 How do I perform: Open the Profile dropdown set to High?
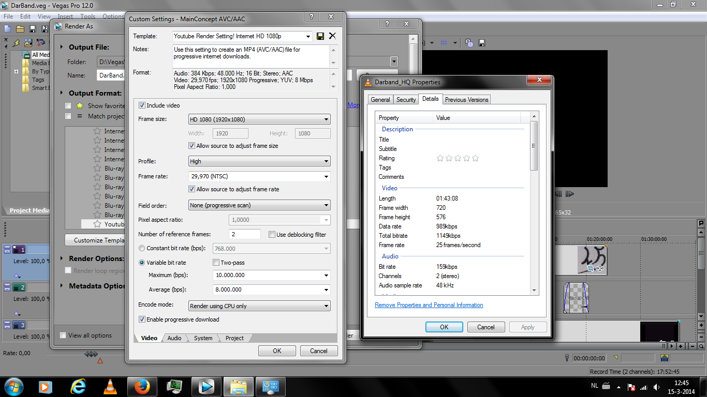pyautogui.click(x=259, y=161)
